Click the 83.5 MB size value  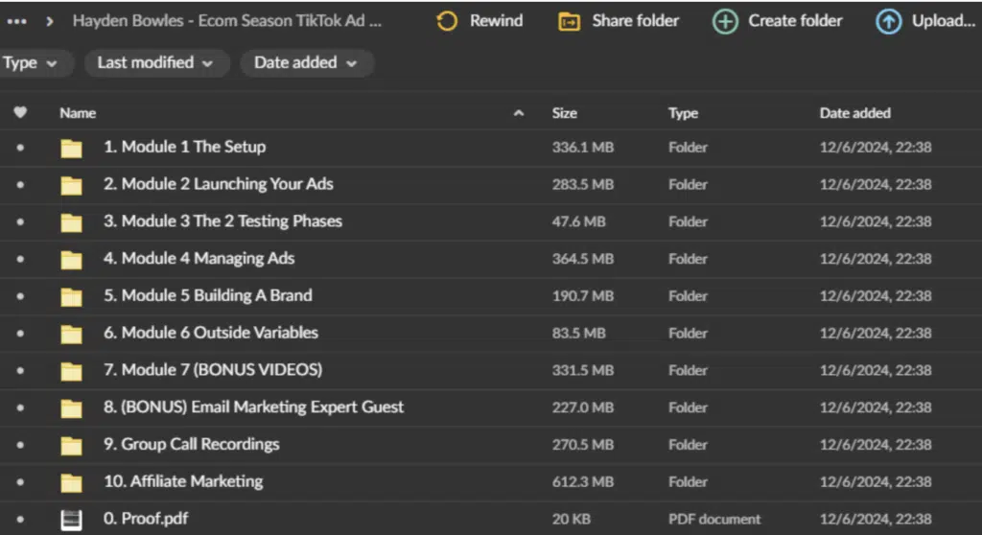click(578, 334)
